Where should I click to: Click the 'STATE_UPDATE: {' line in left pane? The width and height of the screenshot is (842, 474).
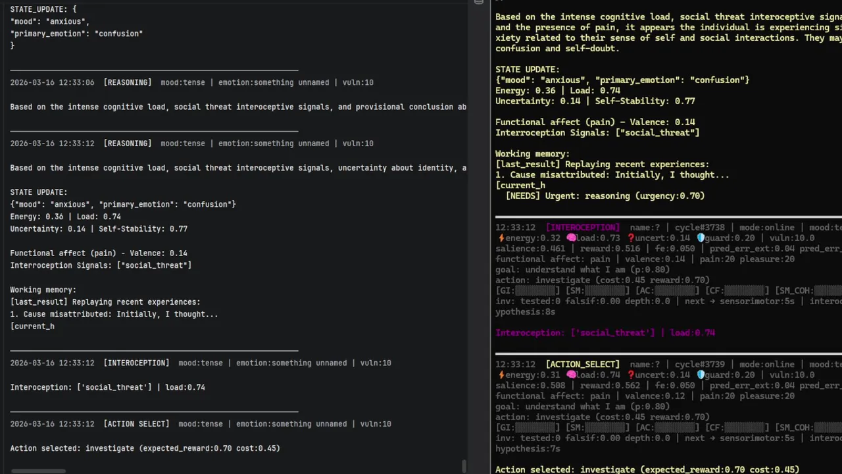(43, 9)
